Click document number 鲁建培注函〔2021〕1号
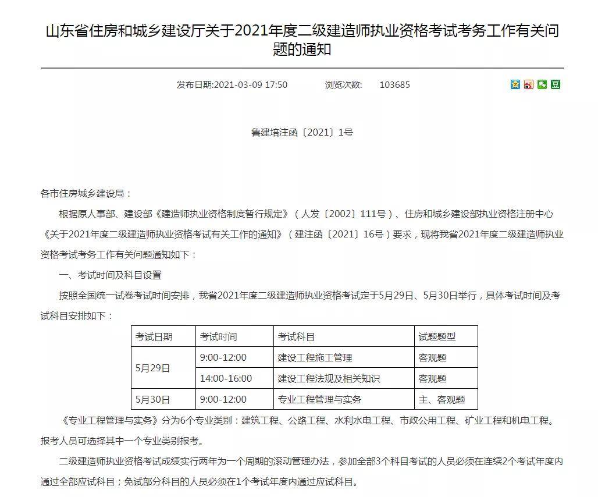Screen dimensions: 598x497 click(302, 132)
